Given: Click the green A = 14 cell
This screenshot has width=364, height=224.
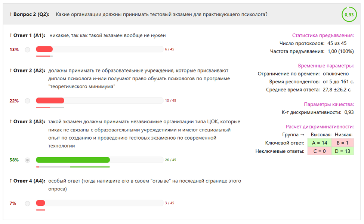Looking at the screenshot, I should tap(320, 143).
